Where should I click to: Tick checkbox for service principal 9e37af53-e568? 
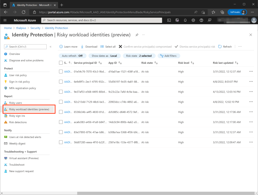click(61, 92)
